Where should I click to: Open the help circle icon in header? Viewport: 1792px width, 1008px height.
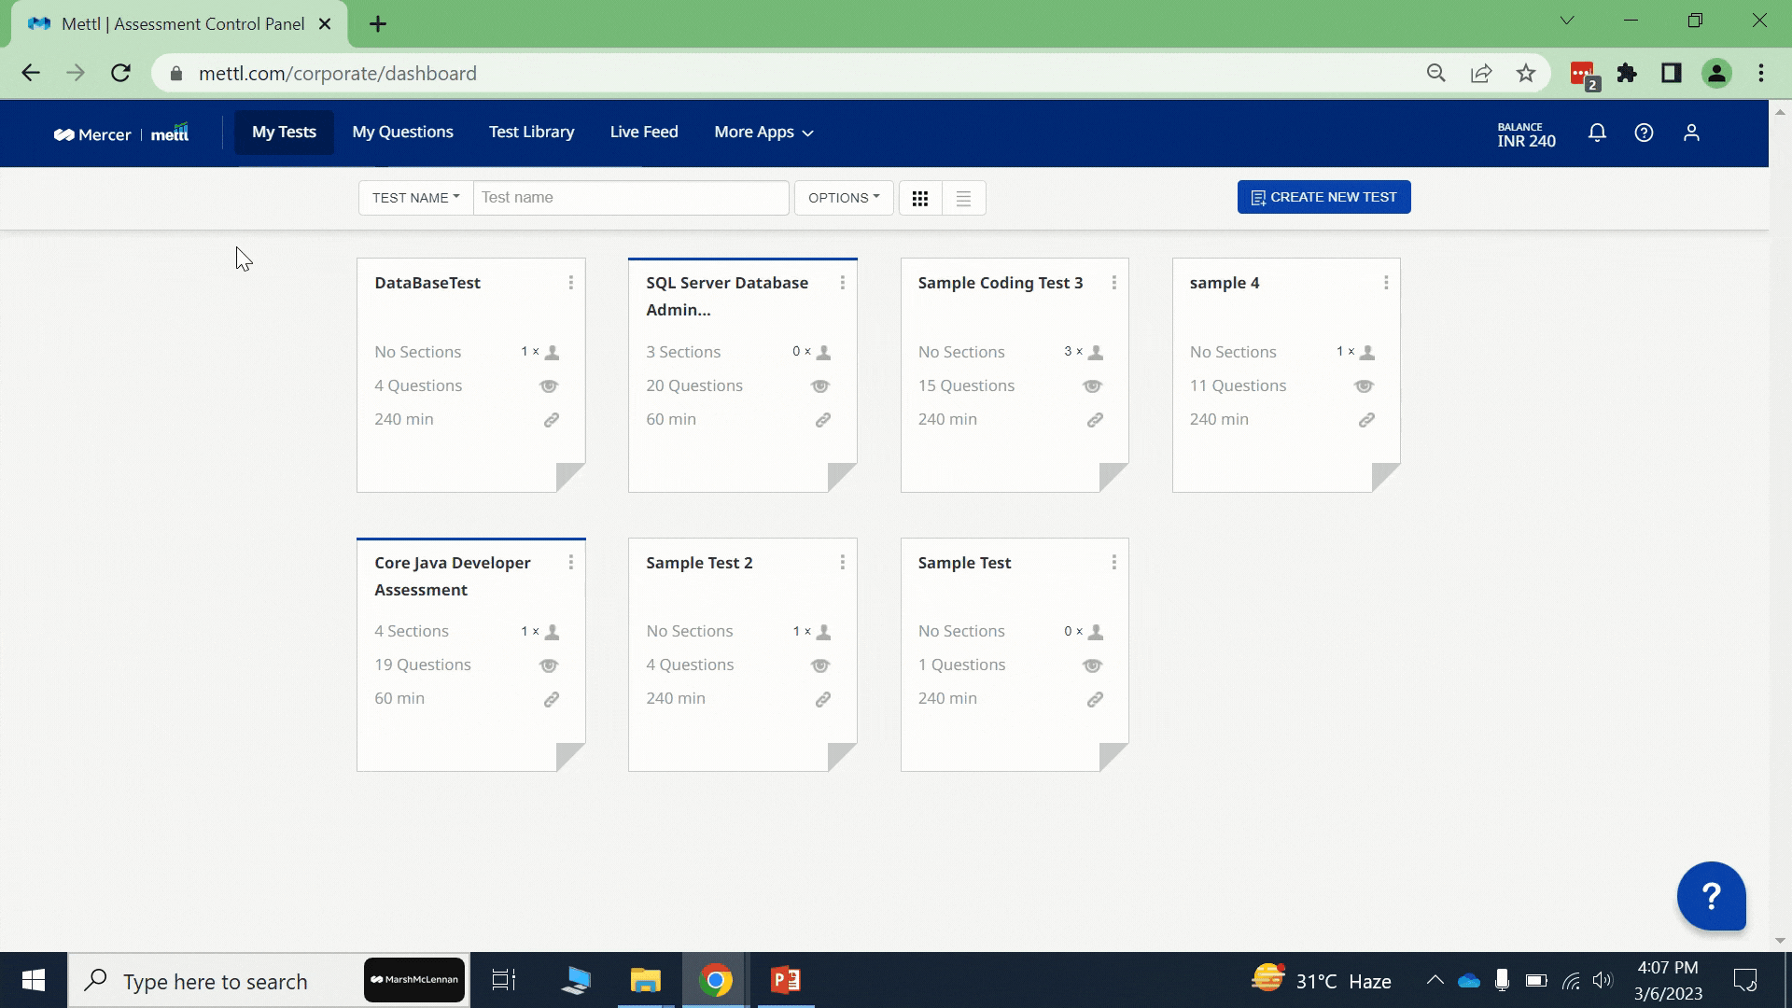point(1644,133)
